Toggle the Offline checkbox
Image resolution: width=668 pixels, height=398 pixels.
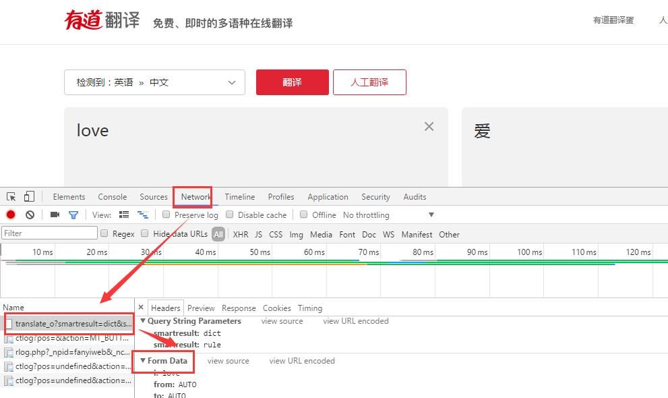(x=303, y=215)
